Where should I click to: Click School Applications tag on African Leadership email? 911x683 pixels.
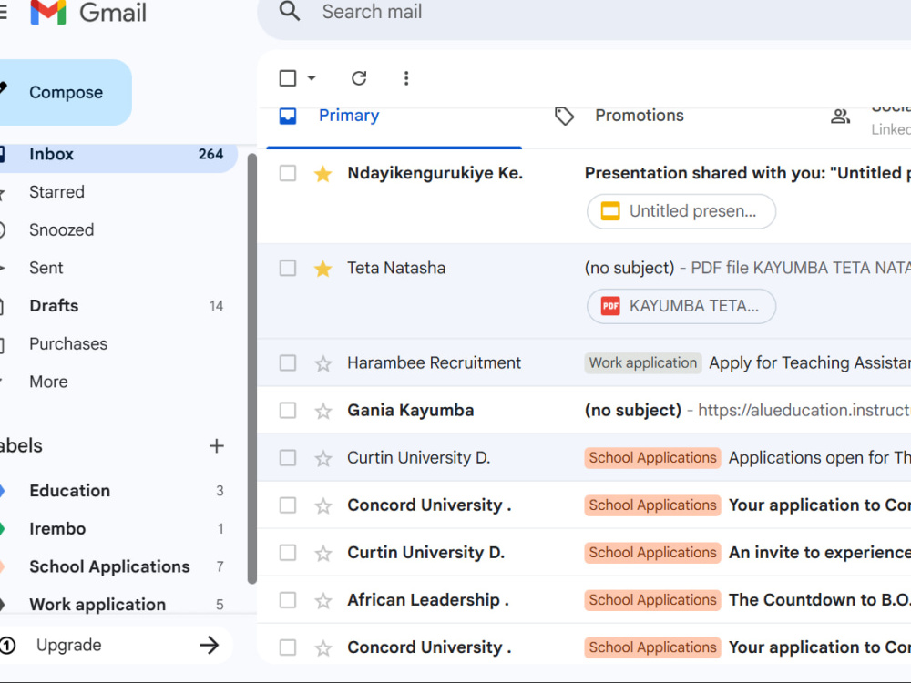pos(652,599)
